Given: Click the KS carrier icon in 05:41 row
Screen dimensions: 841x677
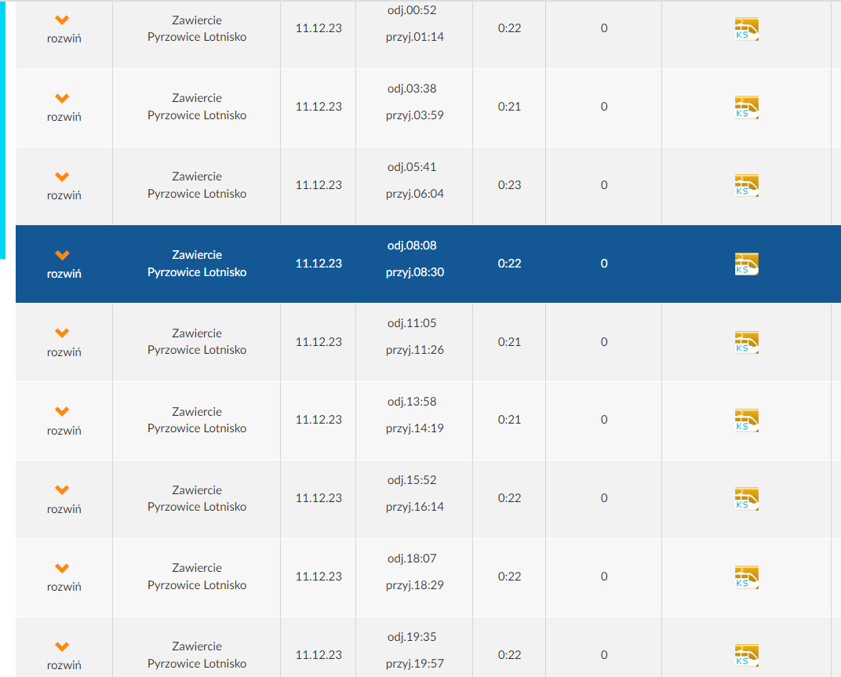Looking at the screenshot, I should coord(746,186).
